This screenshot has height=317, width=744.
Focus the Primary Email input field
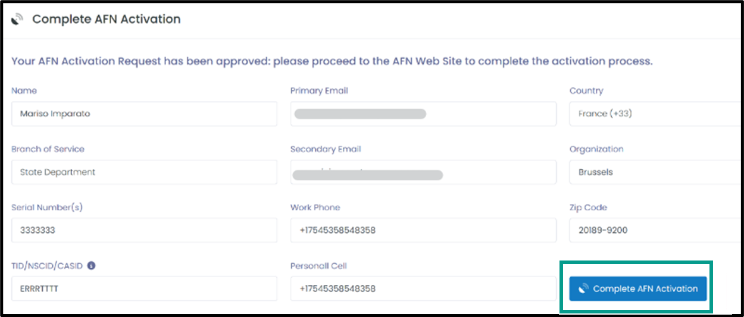tap(423, 114)
